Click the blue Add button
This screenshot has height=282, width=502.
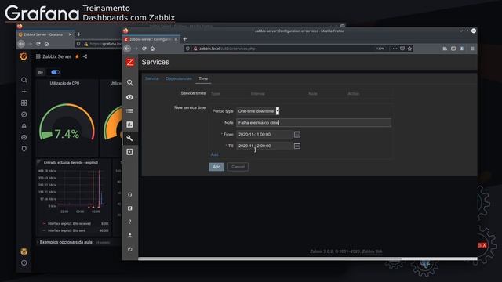click(x=216, y=167)
